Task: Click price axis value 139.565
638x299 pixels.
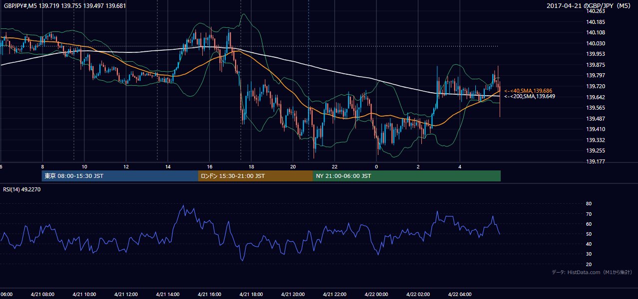Action: tap(597, 108)
